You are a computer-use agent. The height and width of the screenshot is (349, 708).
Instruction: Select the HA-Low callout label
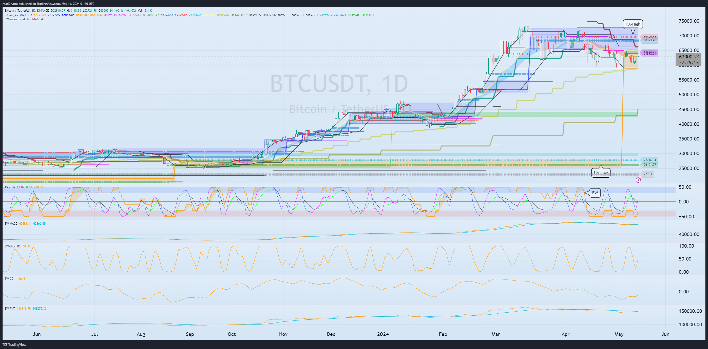tap(601, 173)
